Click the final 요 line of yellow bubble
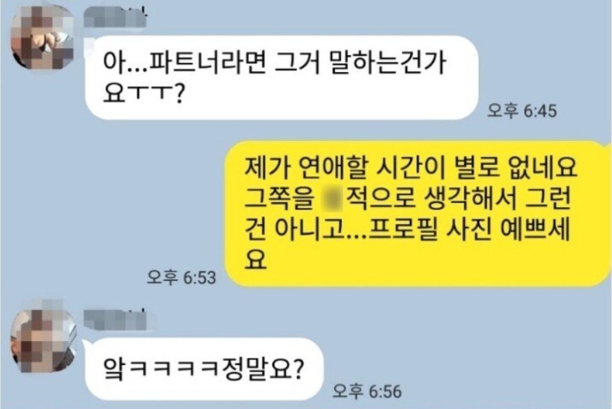This screenshot has height=409, width=612. (x=255, y=259)
